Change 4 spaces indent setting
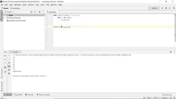This screenshot has width=176, height=99. coord(164,98)
